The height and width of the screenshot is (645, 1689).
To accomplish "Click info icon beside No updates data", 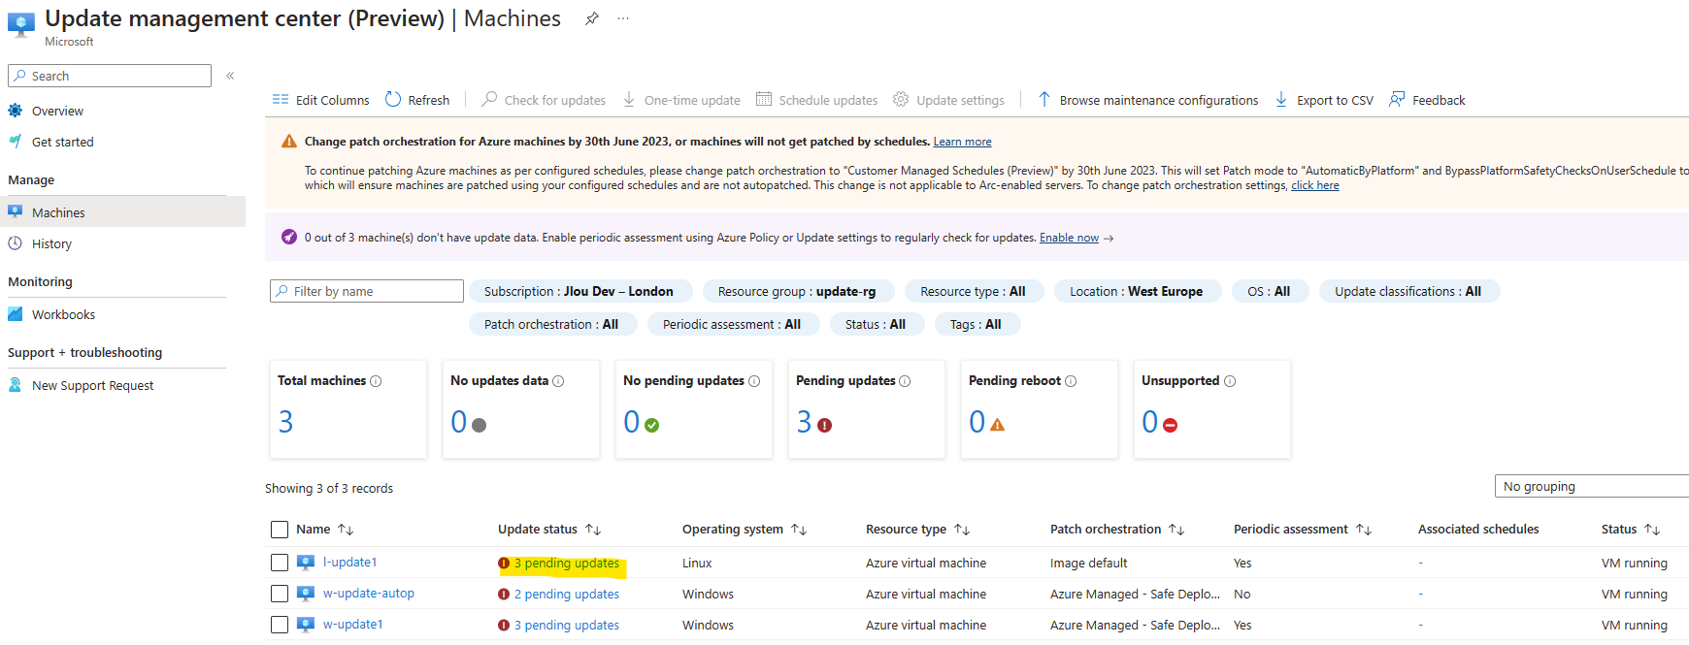I will pyautogui.click(x=558, y=381).
